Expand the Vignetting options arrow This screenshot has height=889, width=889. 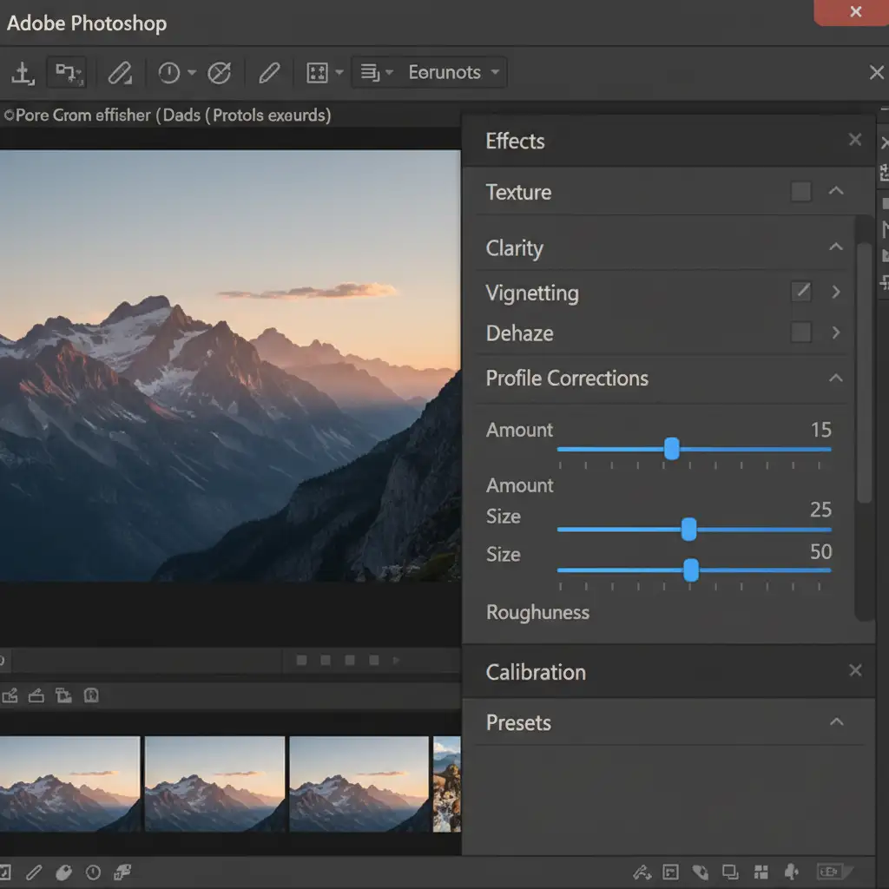[x=836, y=293]
